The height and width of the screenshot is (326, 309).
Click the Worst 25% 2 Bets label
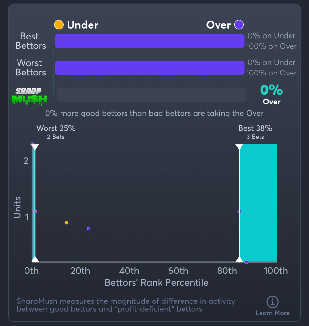(56, 132)
